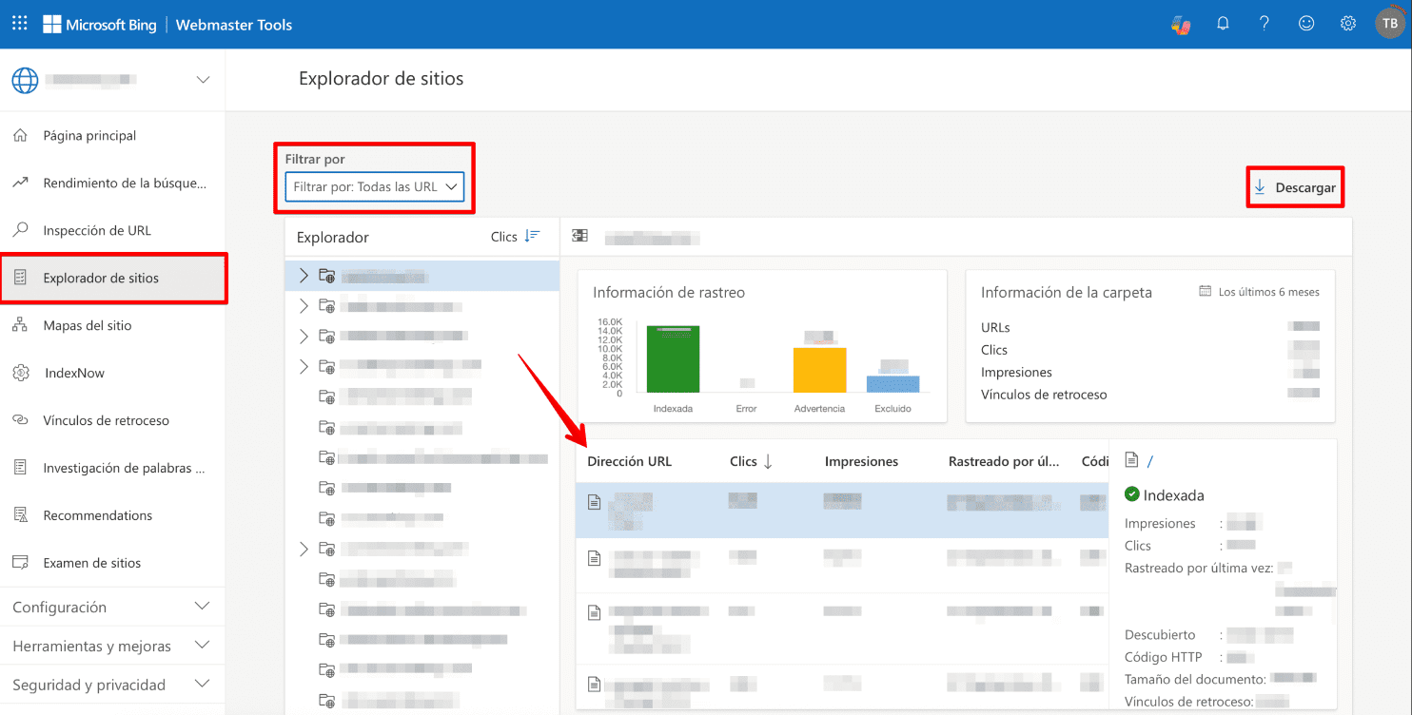Click Tamaño del documento label
The width and height of the screenshot is (1412, 715).
click(x=1193, y=679)
